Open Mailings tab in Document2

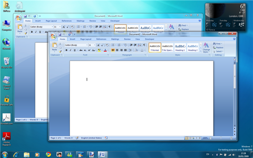click(115, 39)
